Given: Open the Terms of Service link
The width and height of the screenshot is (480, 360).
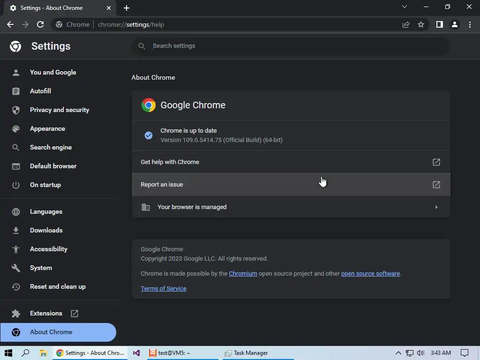Looking at the screenshot, I should (x=164, y=288).
